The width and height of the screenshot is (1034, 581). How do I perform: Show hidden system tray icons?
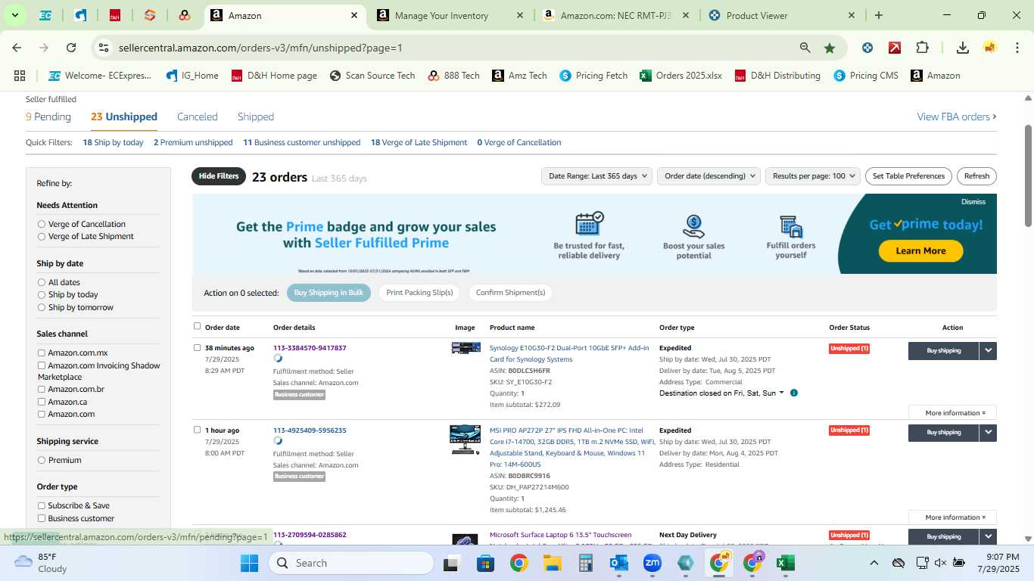(x=874, y=563)
